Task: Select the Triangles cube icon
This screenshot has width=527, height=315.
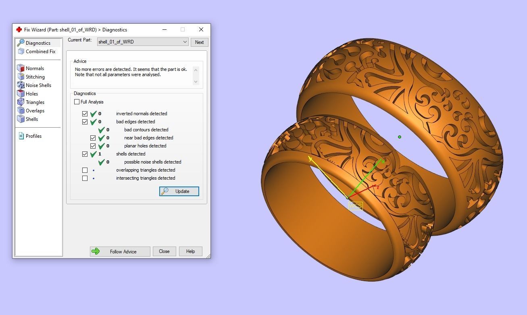Action: pyautogui.click(x=21, y=102)
